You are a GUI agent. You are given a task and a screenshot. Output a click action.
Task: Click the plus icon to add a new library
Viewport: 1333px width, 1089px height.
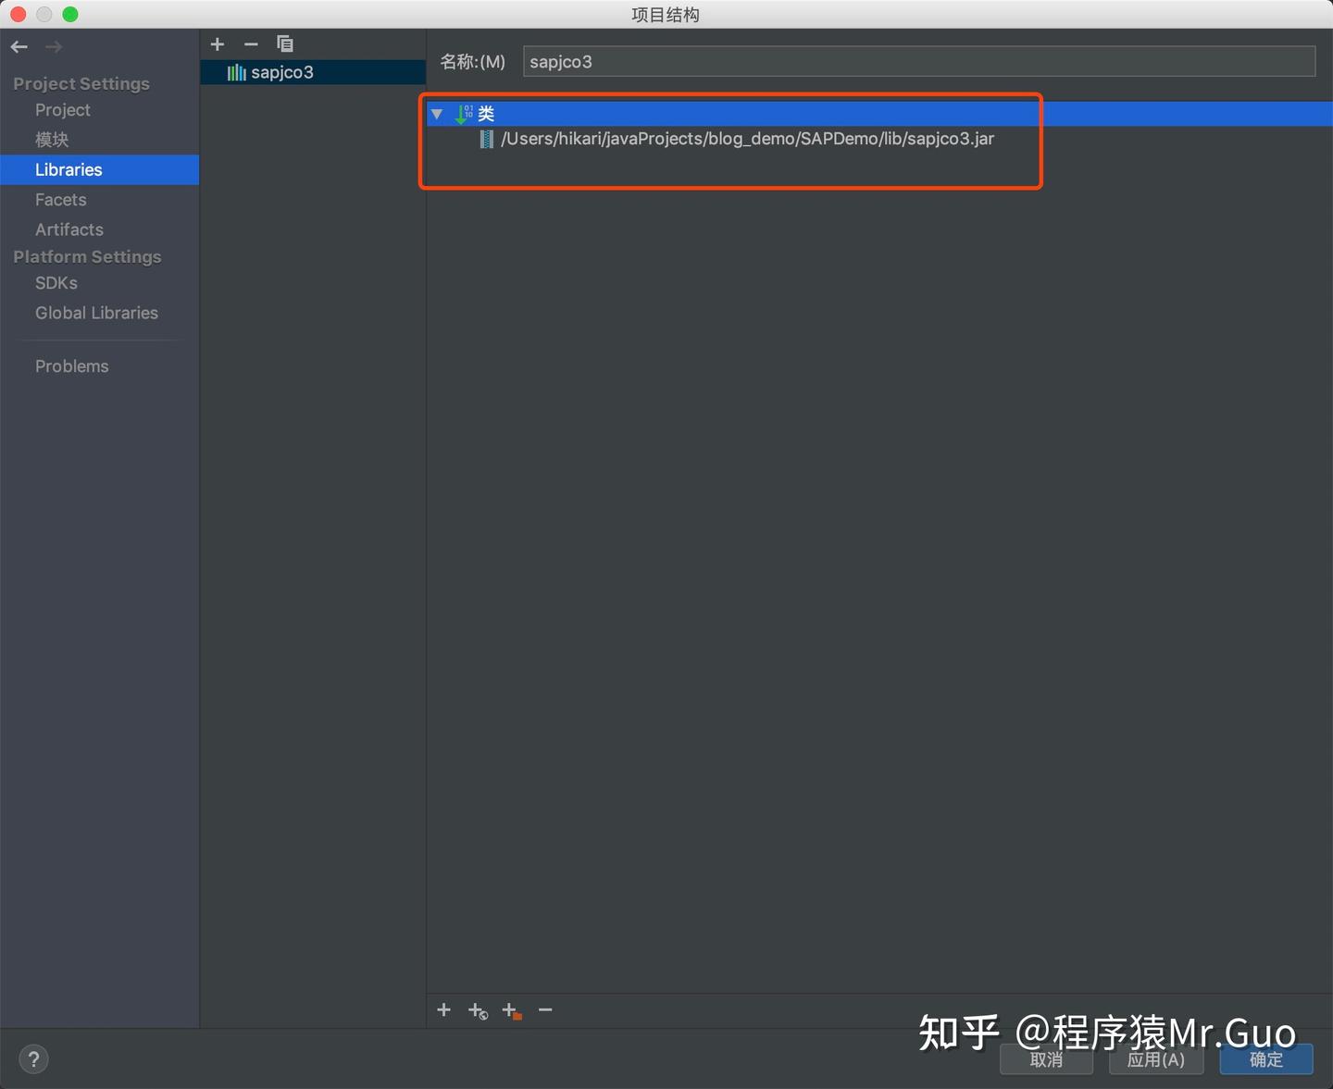[x=218, y=43]
